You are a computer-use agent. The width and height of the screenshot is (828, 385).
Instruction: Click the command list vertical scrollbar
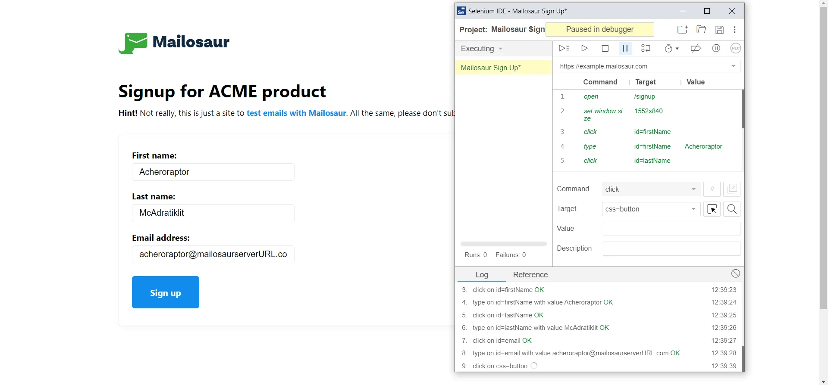click(x=743, y=109)
